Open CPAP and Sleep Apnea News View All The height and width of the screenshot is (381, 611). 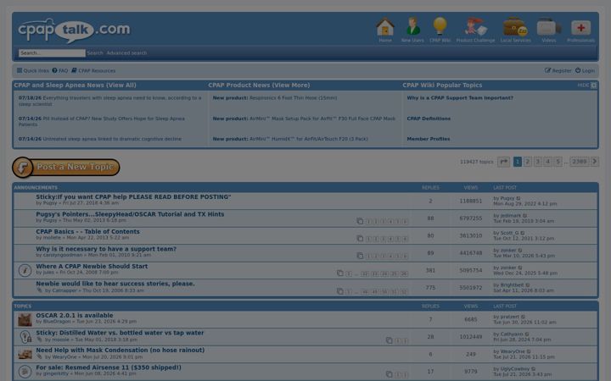[x=76, y=86]
